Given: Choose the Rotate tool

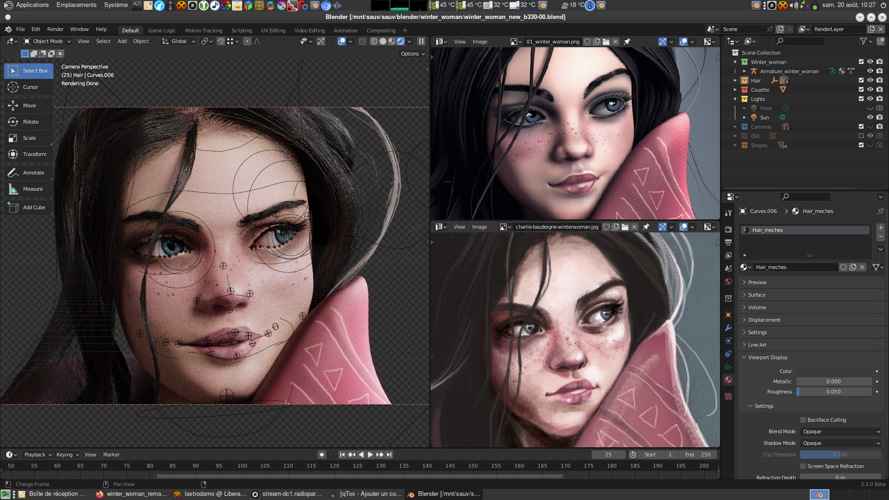Looking at the screenshot, I should point(29,122).
